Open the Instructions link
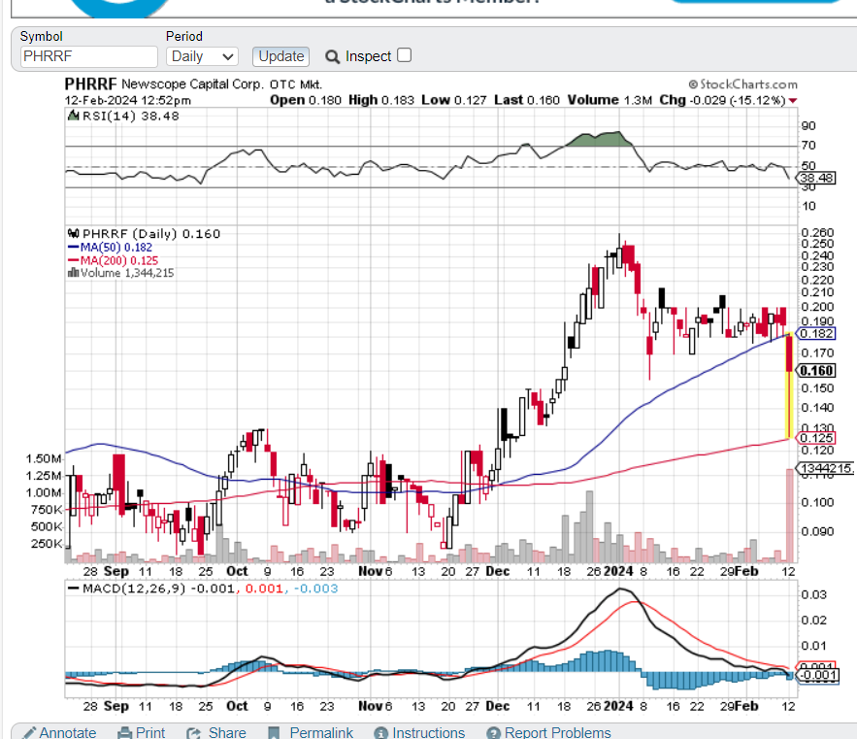Screen dimensions: 857x739 pyautogui.click(x=429, y=732)
